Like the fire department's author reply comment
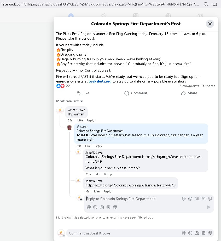 88,146
